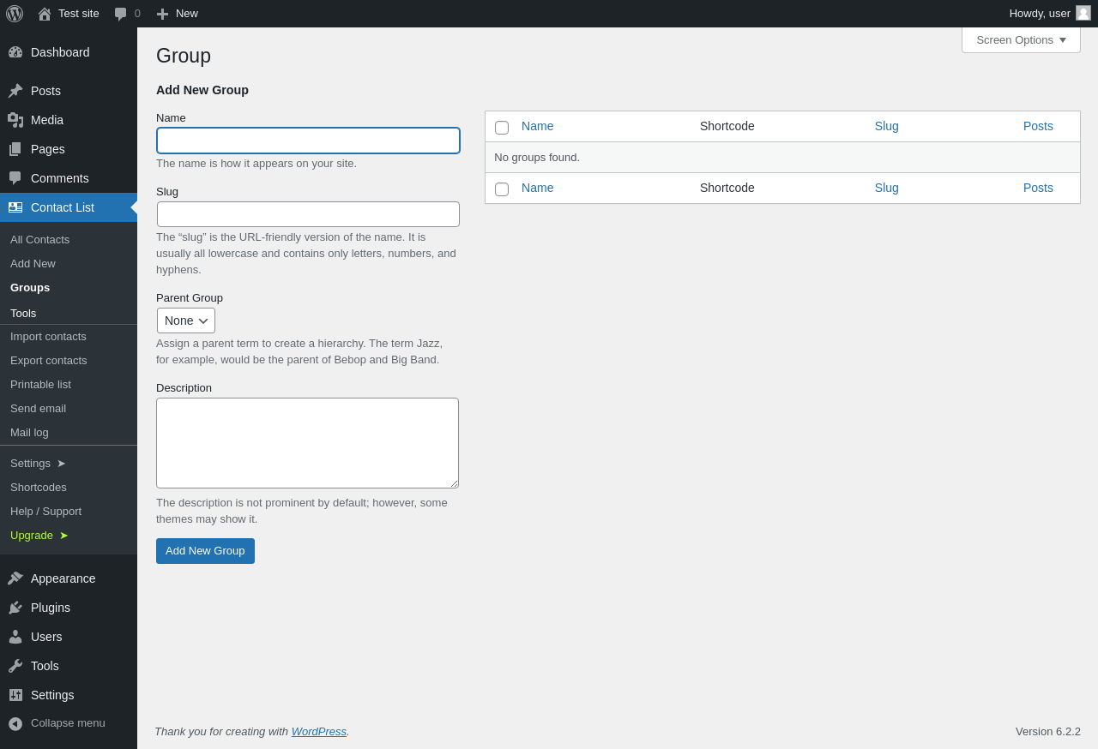Open the New content menu
The width and height of the screenshot is (1098, 749).
[178, 14]
